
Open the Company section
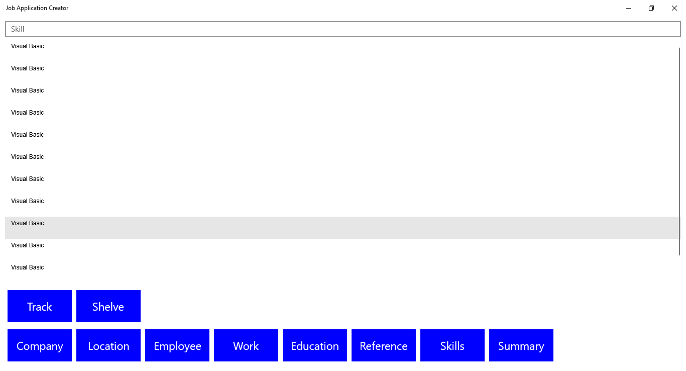(40, 345)
